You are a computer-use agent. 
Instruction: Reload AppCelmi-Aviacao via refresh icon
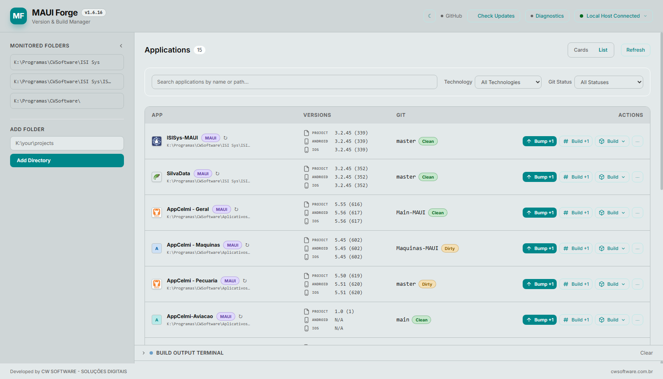(241, 316)
